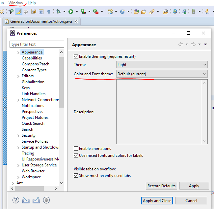214x209 pixels.
Task: Expand the Appearance tree node
Action: [18, 52]
